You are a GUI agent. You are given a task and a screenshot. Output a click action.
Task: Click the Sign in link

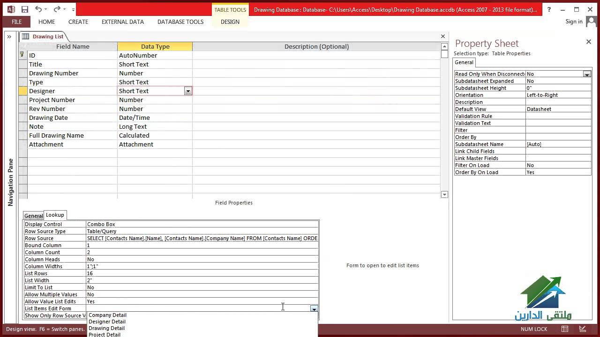tap(574, 22)
